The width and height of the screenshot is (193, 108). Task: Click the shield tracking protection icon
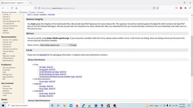click(x=36, y=8)
